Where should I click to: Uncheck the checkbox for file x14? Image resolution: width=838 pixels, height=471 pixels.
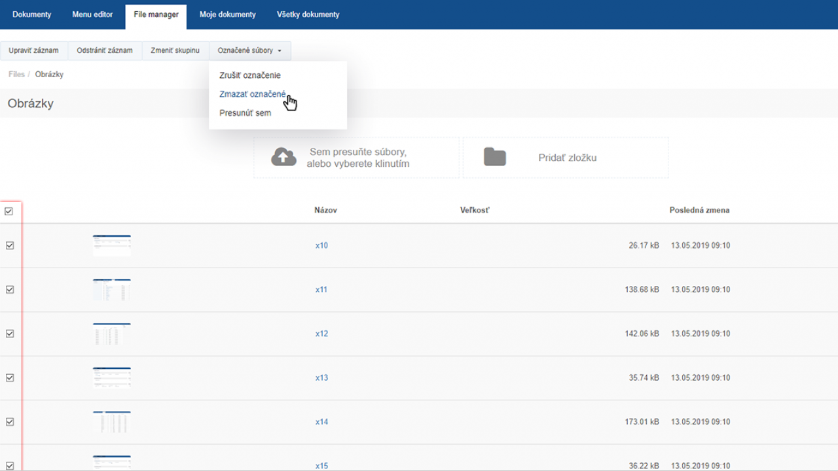click(10, 422)
